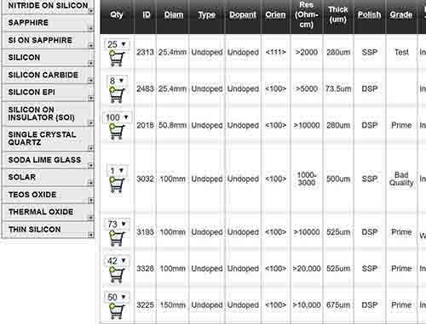
Task: Expand the Sapphire menu plus icon
Action: (x=90, y=28)
